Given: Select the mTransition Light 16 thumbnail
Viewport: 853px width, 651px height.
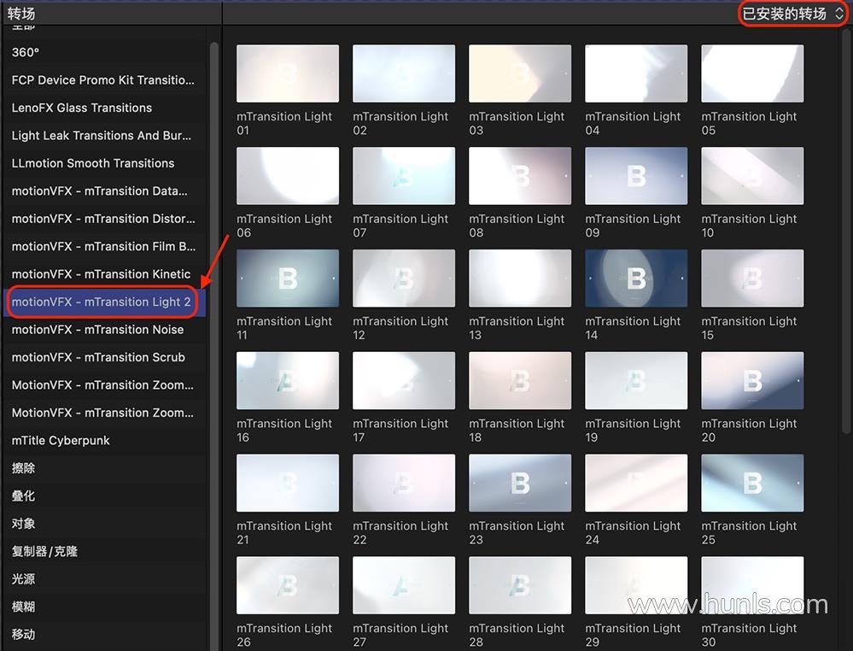Looking at the screenshot, I should click(288, 380).
